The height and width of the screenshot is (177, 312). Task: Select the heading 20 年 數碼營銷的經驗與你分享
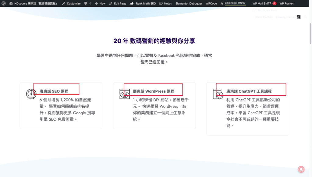(154, 41)
